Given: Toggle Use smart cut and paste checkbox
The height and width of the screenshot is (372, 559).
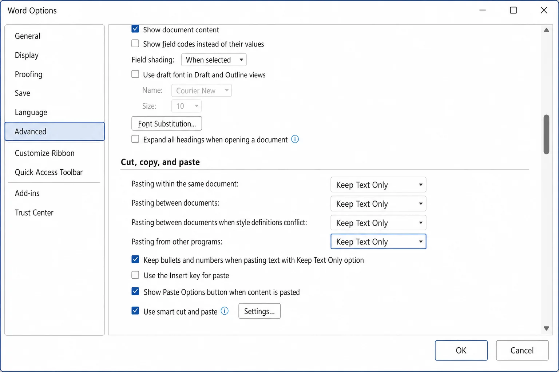Looking at the screenshot, I should [135, 311].
